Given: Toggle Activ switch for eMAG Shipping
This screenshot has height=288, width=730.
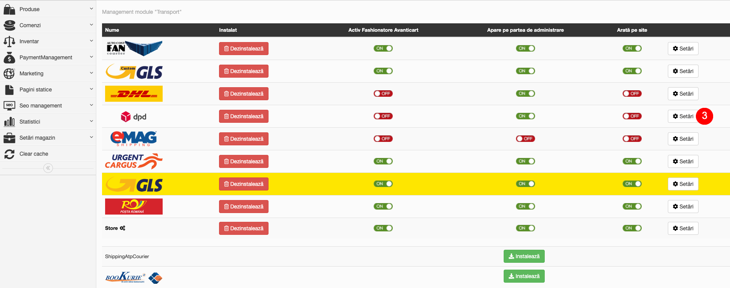Looking at the screenshot, I should [383, 138].
